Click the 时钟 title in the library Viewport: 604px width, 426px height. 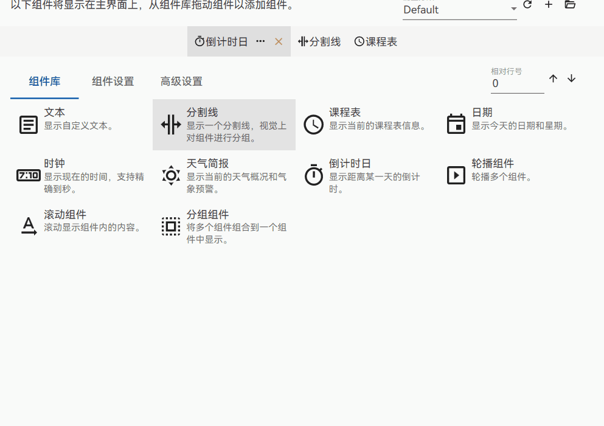[54, 164]
